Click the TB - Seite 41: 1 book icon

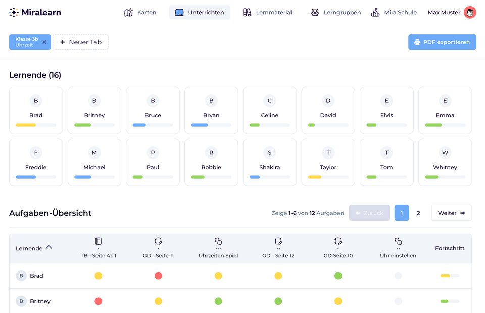click(x=99, y=241)
